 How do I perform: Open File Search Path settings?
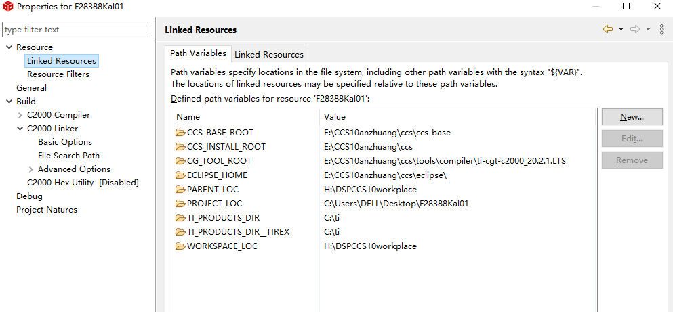coord(68,156)
